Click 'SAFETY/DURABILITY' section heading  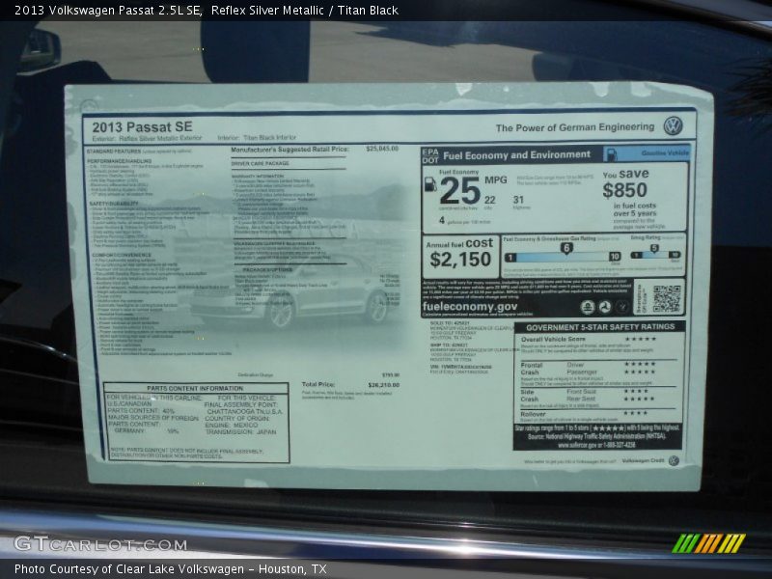tap(114, 204)
